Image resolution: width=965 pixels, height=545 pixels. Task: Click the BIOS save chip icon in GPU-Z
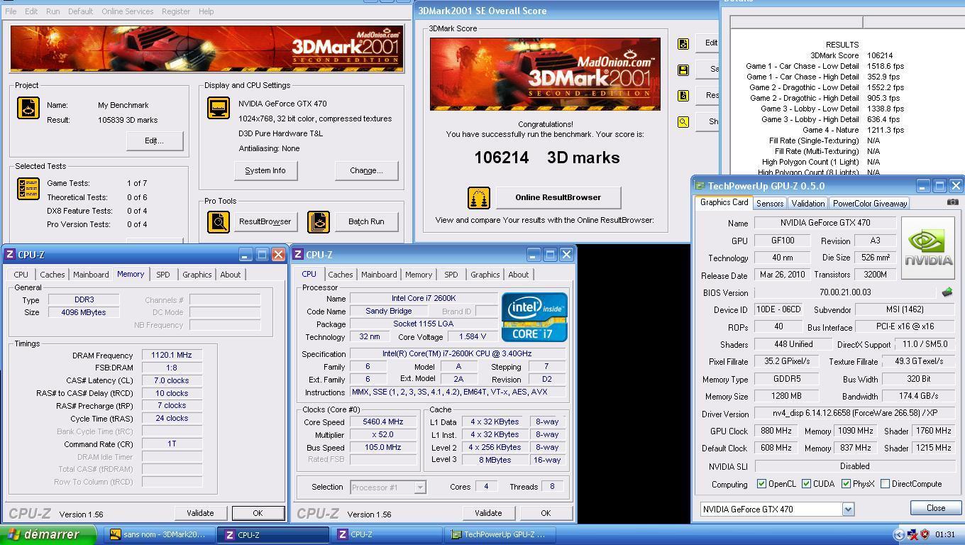point(947,292)
